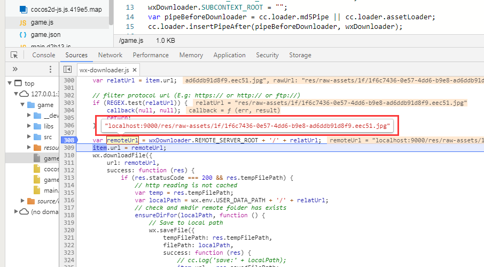The image size is (484, 267).
Task: Click the blue map file icon
Action: click(x=24, y=10)
